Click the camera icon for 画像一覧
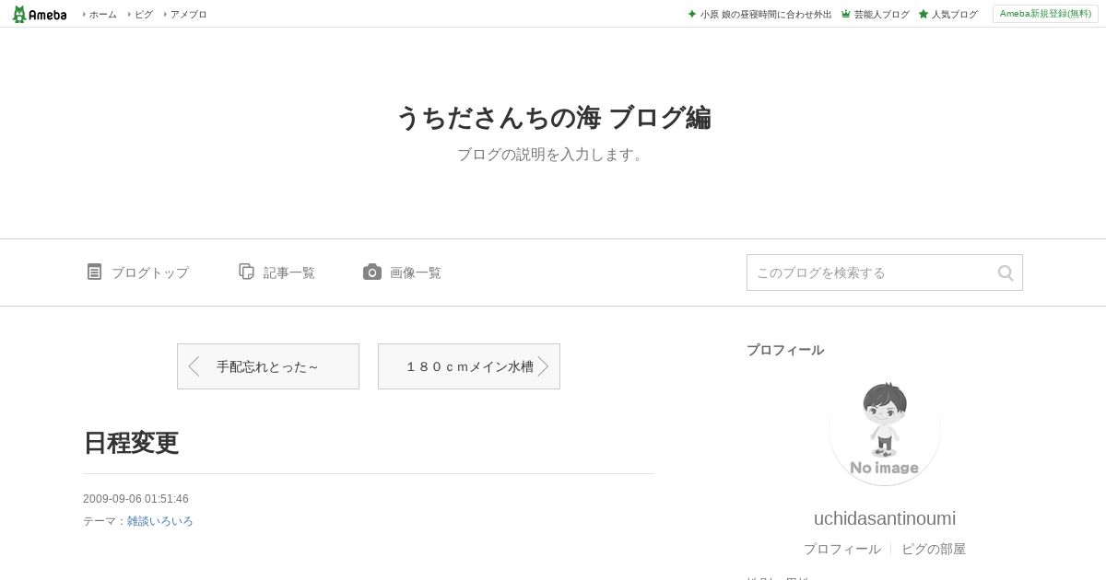The width and height of the screenshot is (1106, 580). tap(372, 272)
